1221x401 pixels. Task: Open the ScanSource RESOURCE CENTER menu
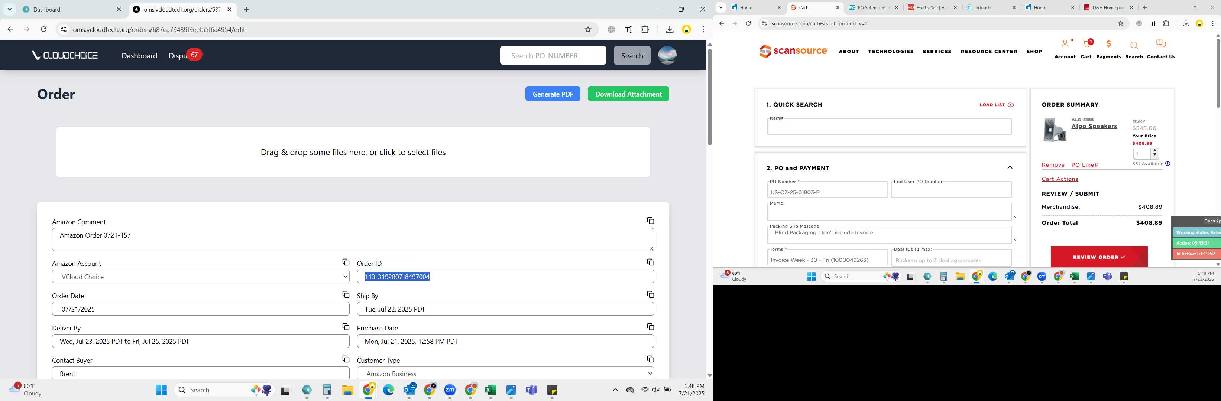(989, 52)
